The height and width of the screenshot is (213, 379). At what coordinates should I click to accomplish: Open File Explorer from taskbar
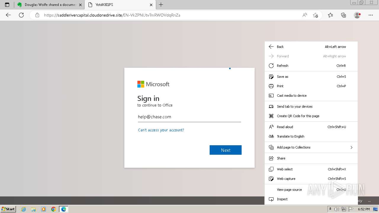pyautogui.click(x=33, y=209)
